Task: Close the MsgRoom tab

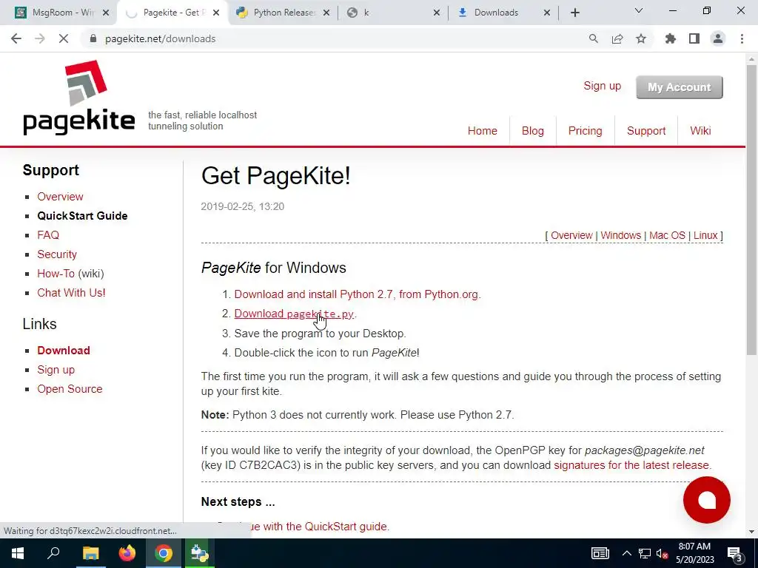Action: [106, 13]
